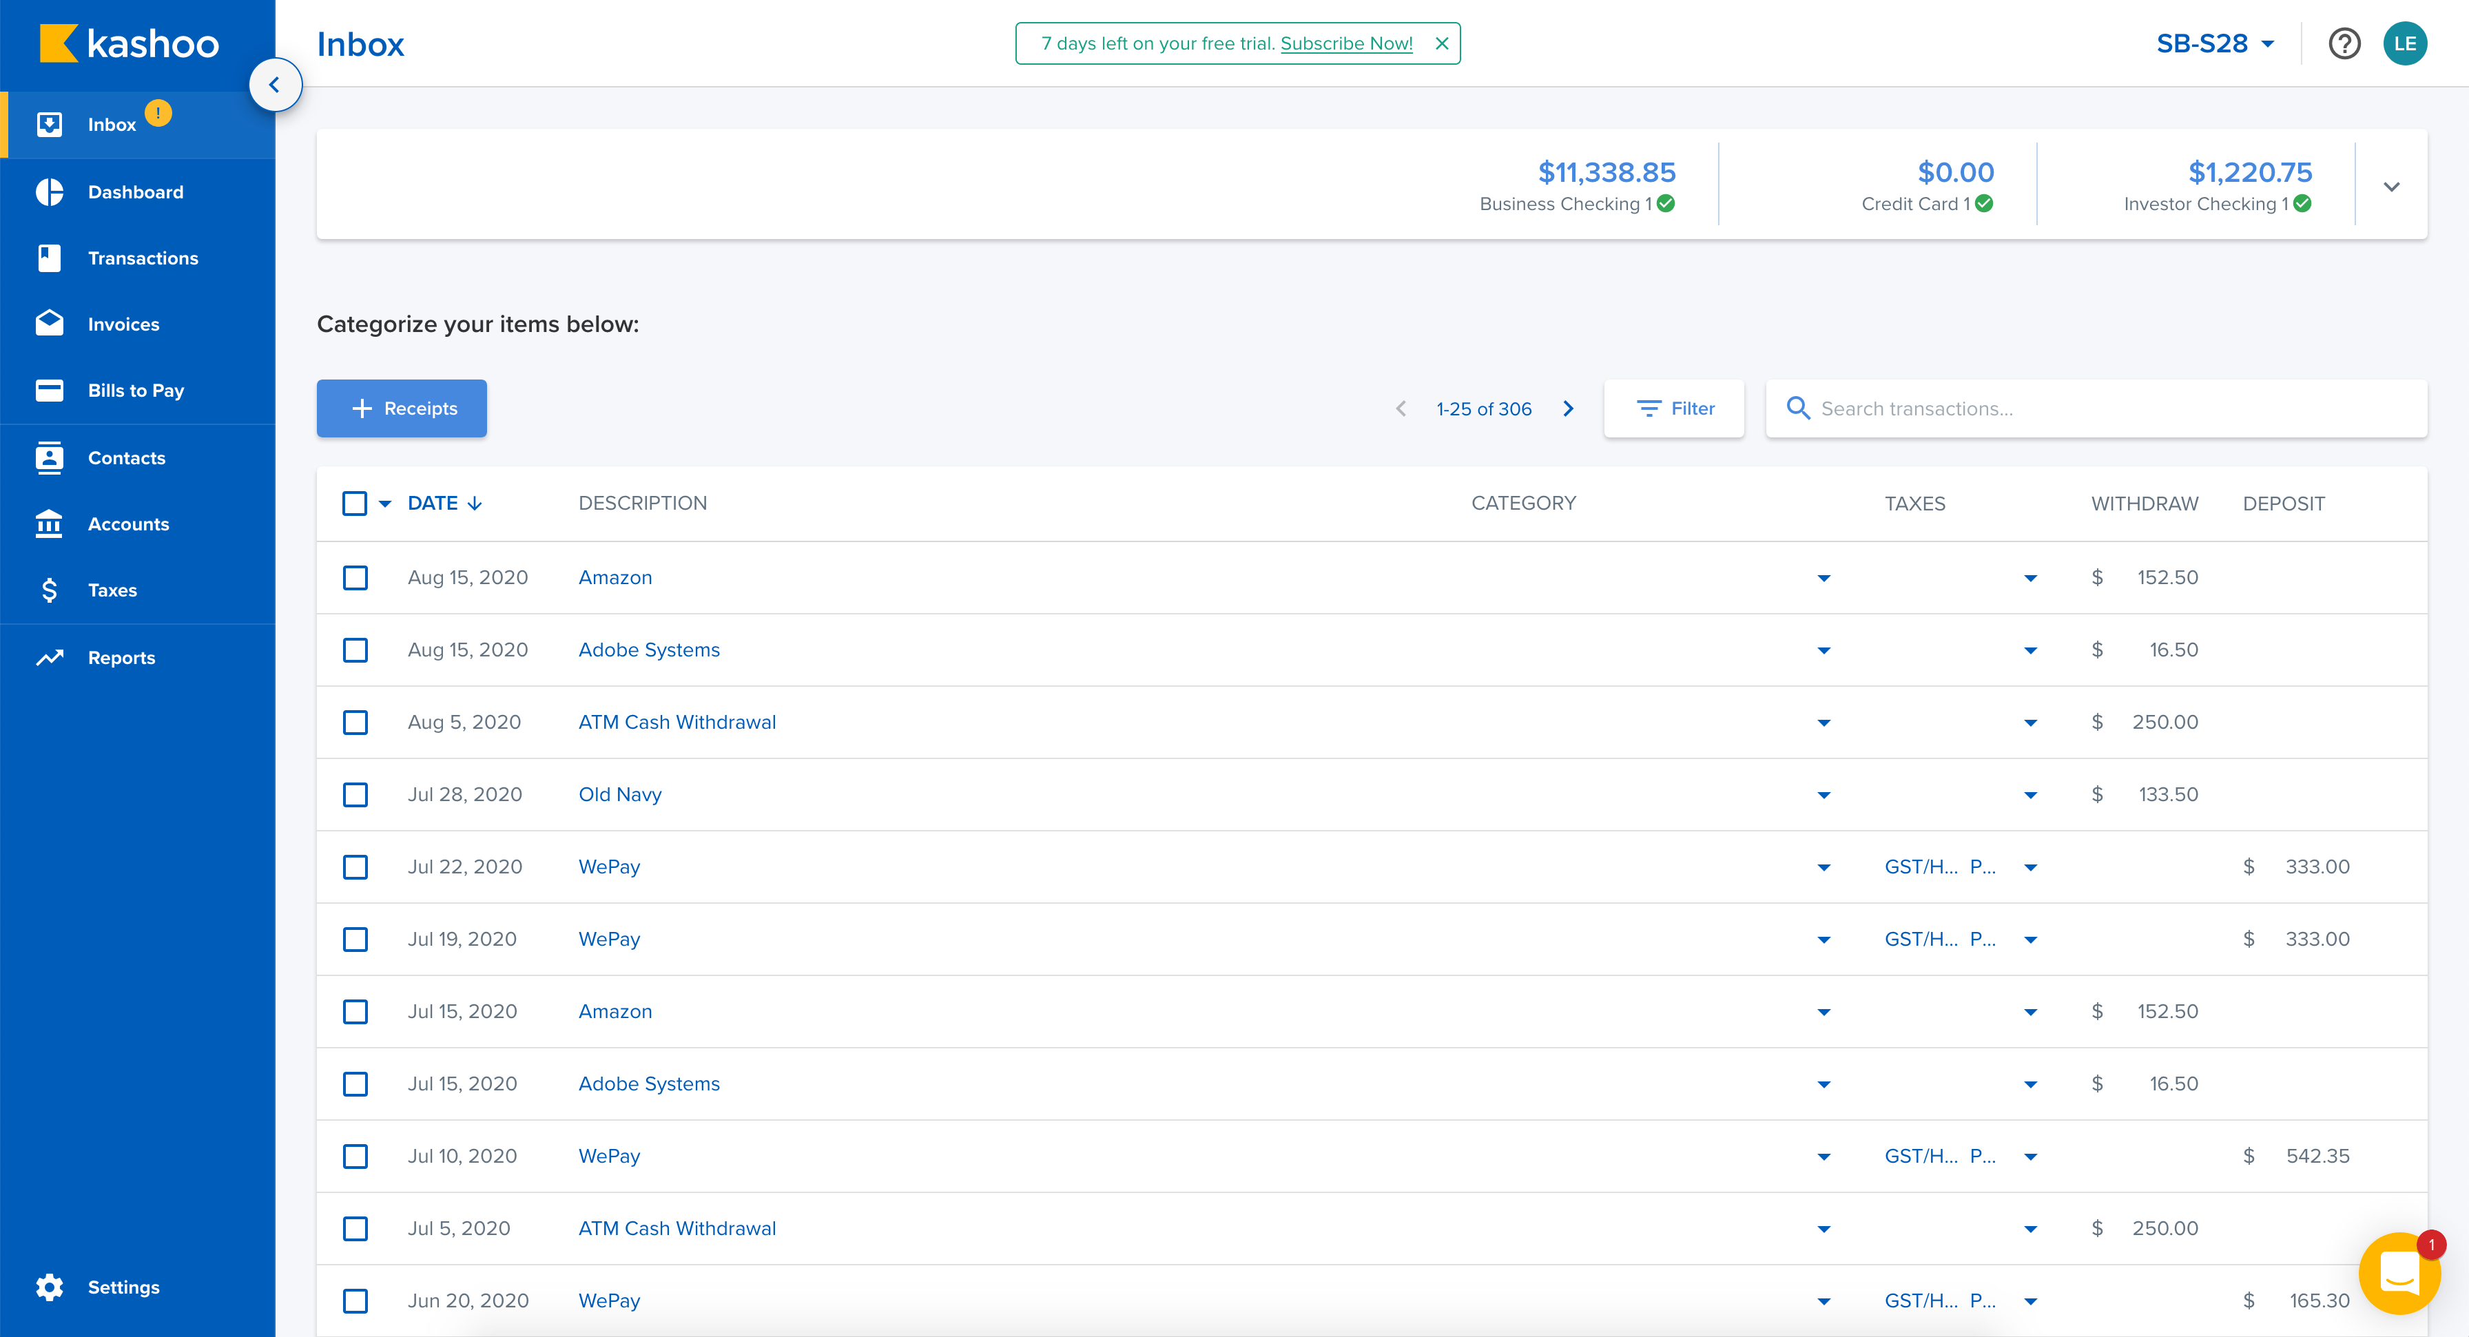Check the Aug 15 Amazon row checkbox
2469x1337 pixels.
coord(355,577)
